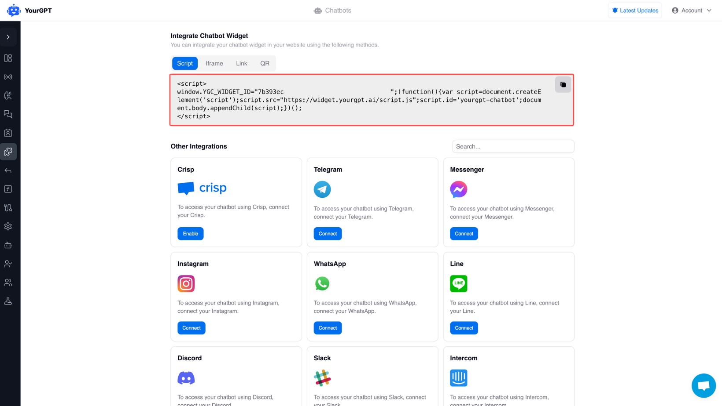Open the contacts card icon in sidebar
The height and width of the screenshot is (406, 722).
(x=8, y=133)
